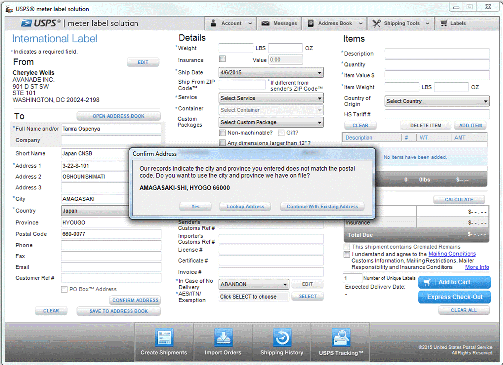503x365 pixels.
Task: Open the Shipping Tools menu
Action: [402, 23]
